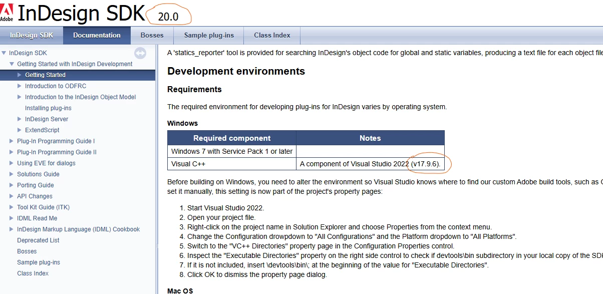The width and height of the screenshot is (603, 294).
Task: Click the sidebar splitter handle
Action: pyautogui.click(x=157, y=245)
